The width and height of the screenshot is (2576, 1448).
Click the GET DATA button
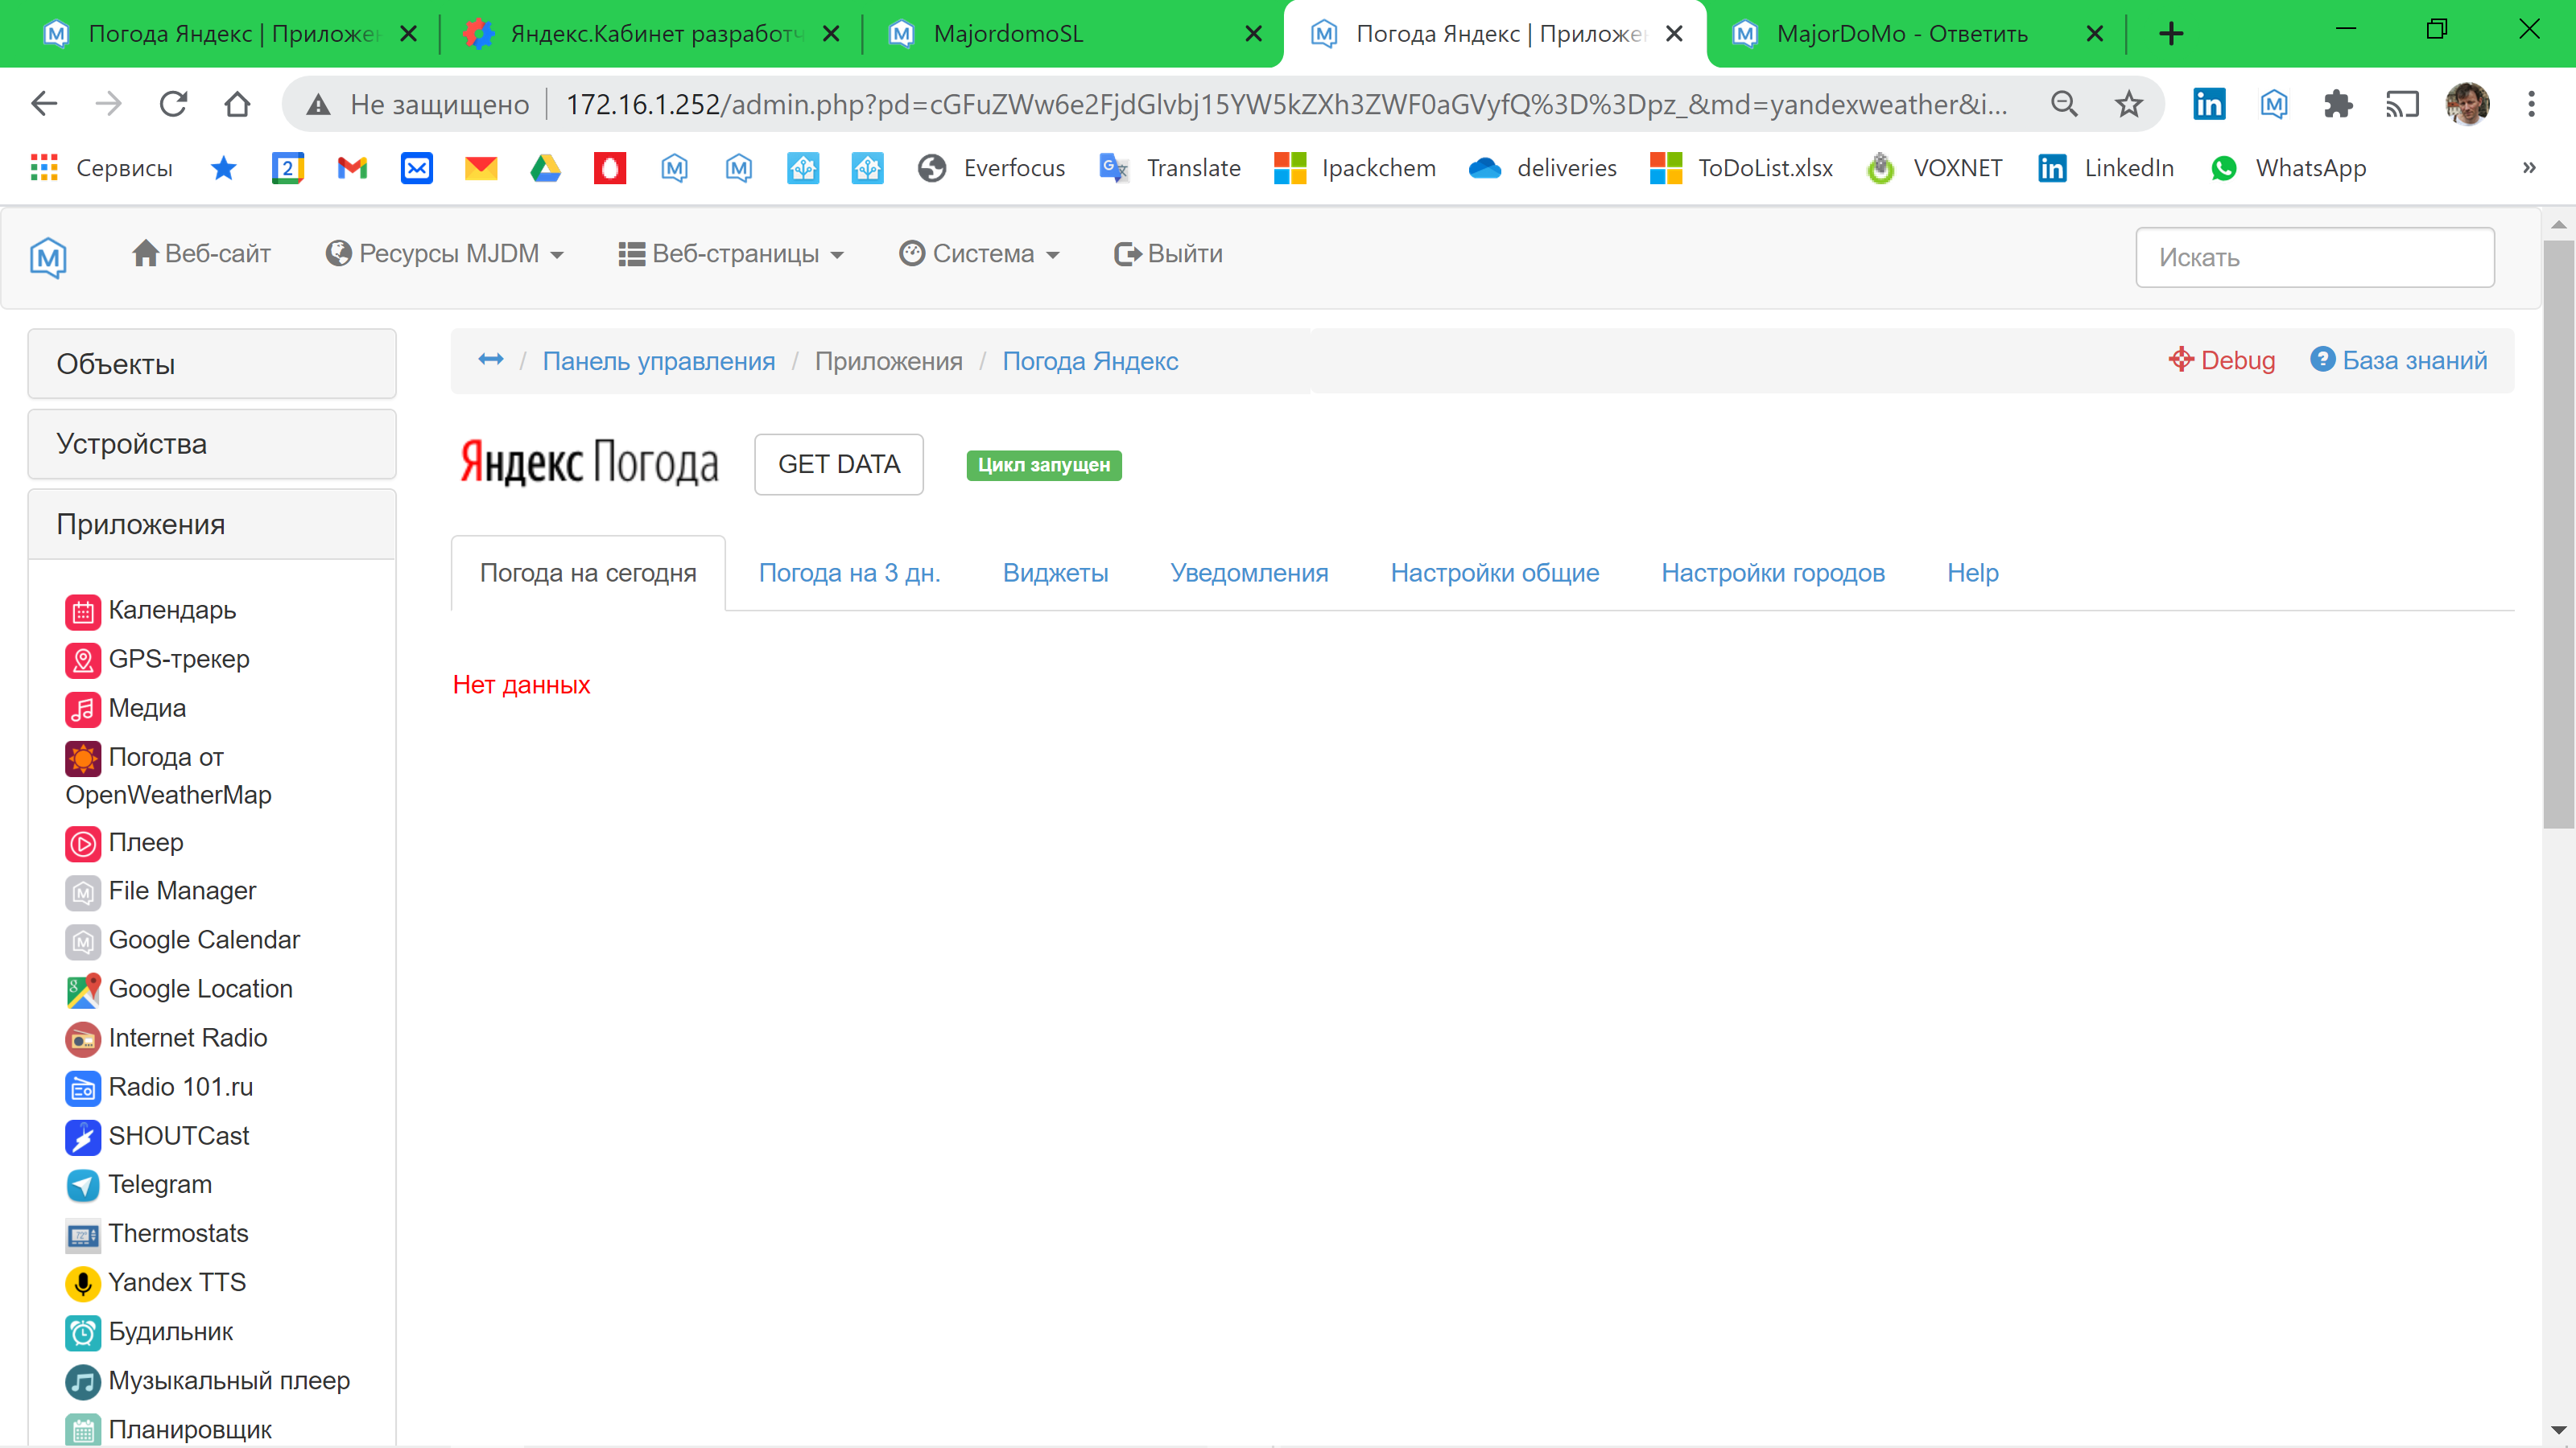pos(839,463)
